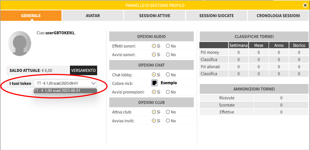
Task: Select TT € 1,00 token option in list
Action: pos(65,91)
